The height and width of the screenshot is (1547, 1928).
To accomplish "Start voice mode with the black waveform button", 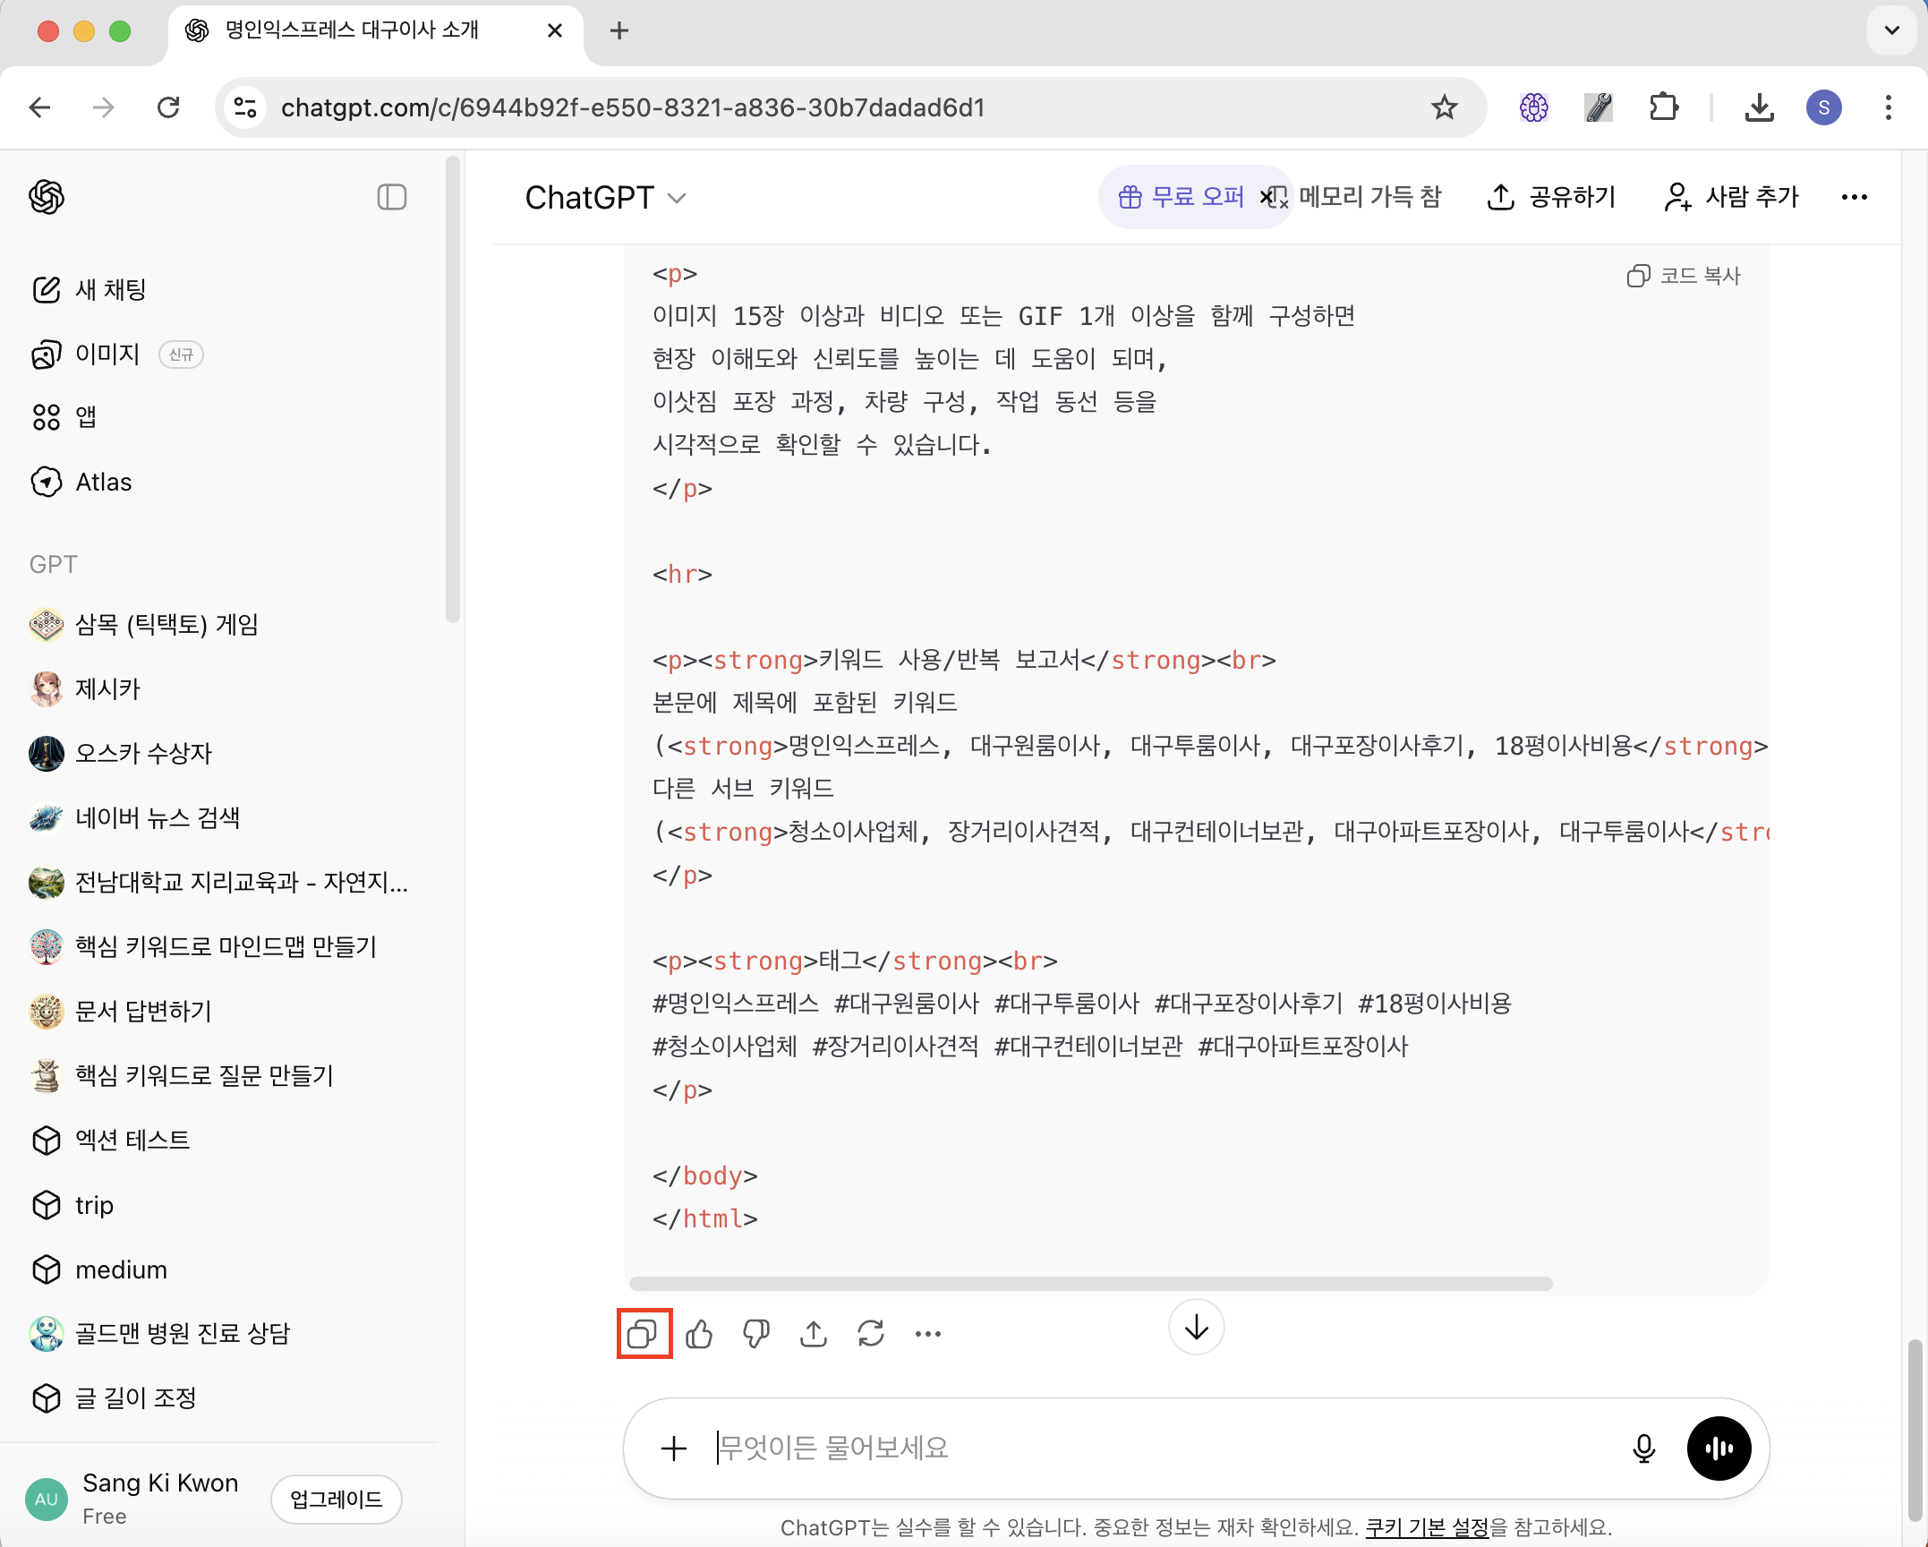I will pyautogui.click(x=1719, y=1448).
